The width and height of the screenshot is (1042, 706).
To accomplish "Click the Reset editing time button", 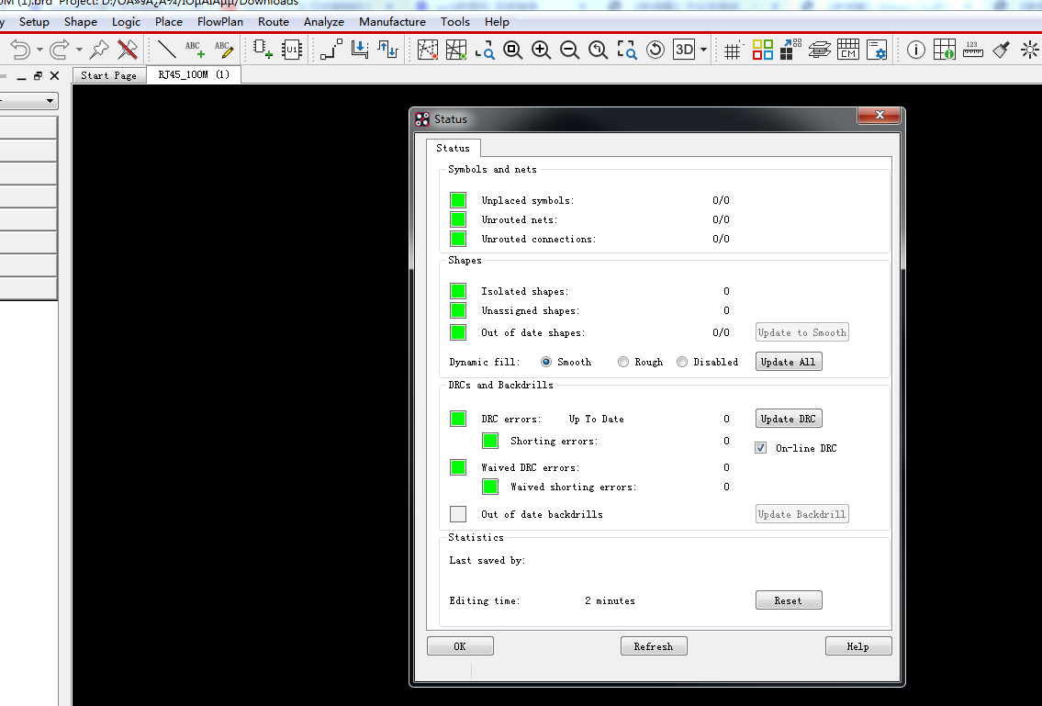I will pos(789,600).
